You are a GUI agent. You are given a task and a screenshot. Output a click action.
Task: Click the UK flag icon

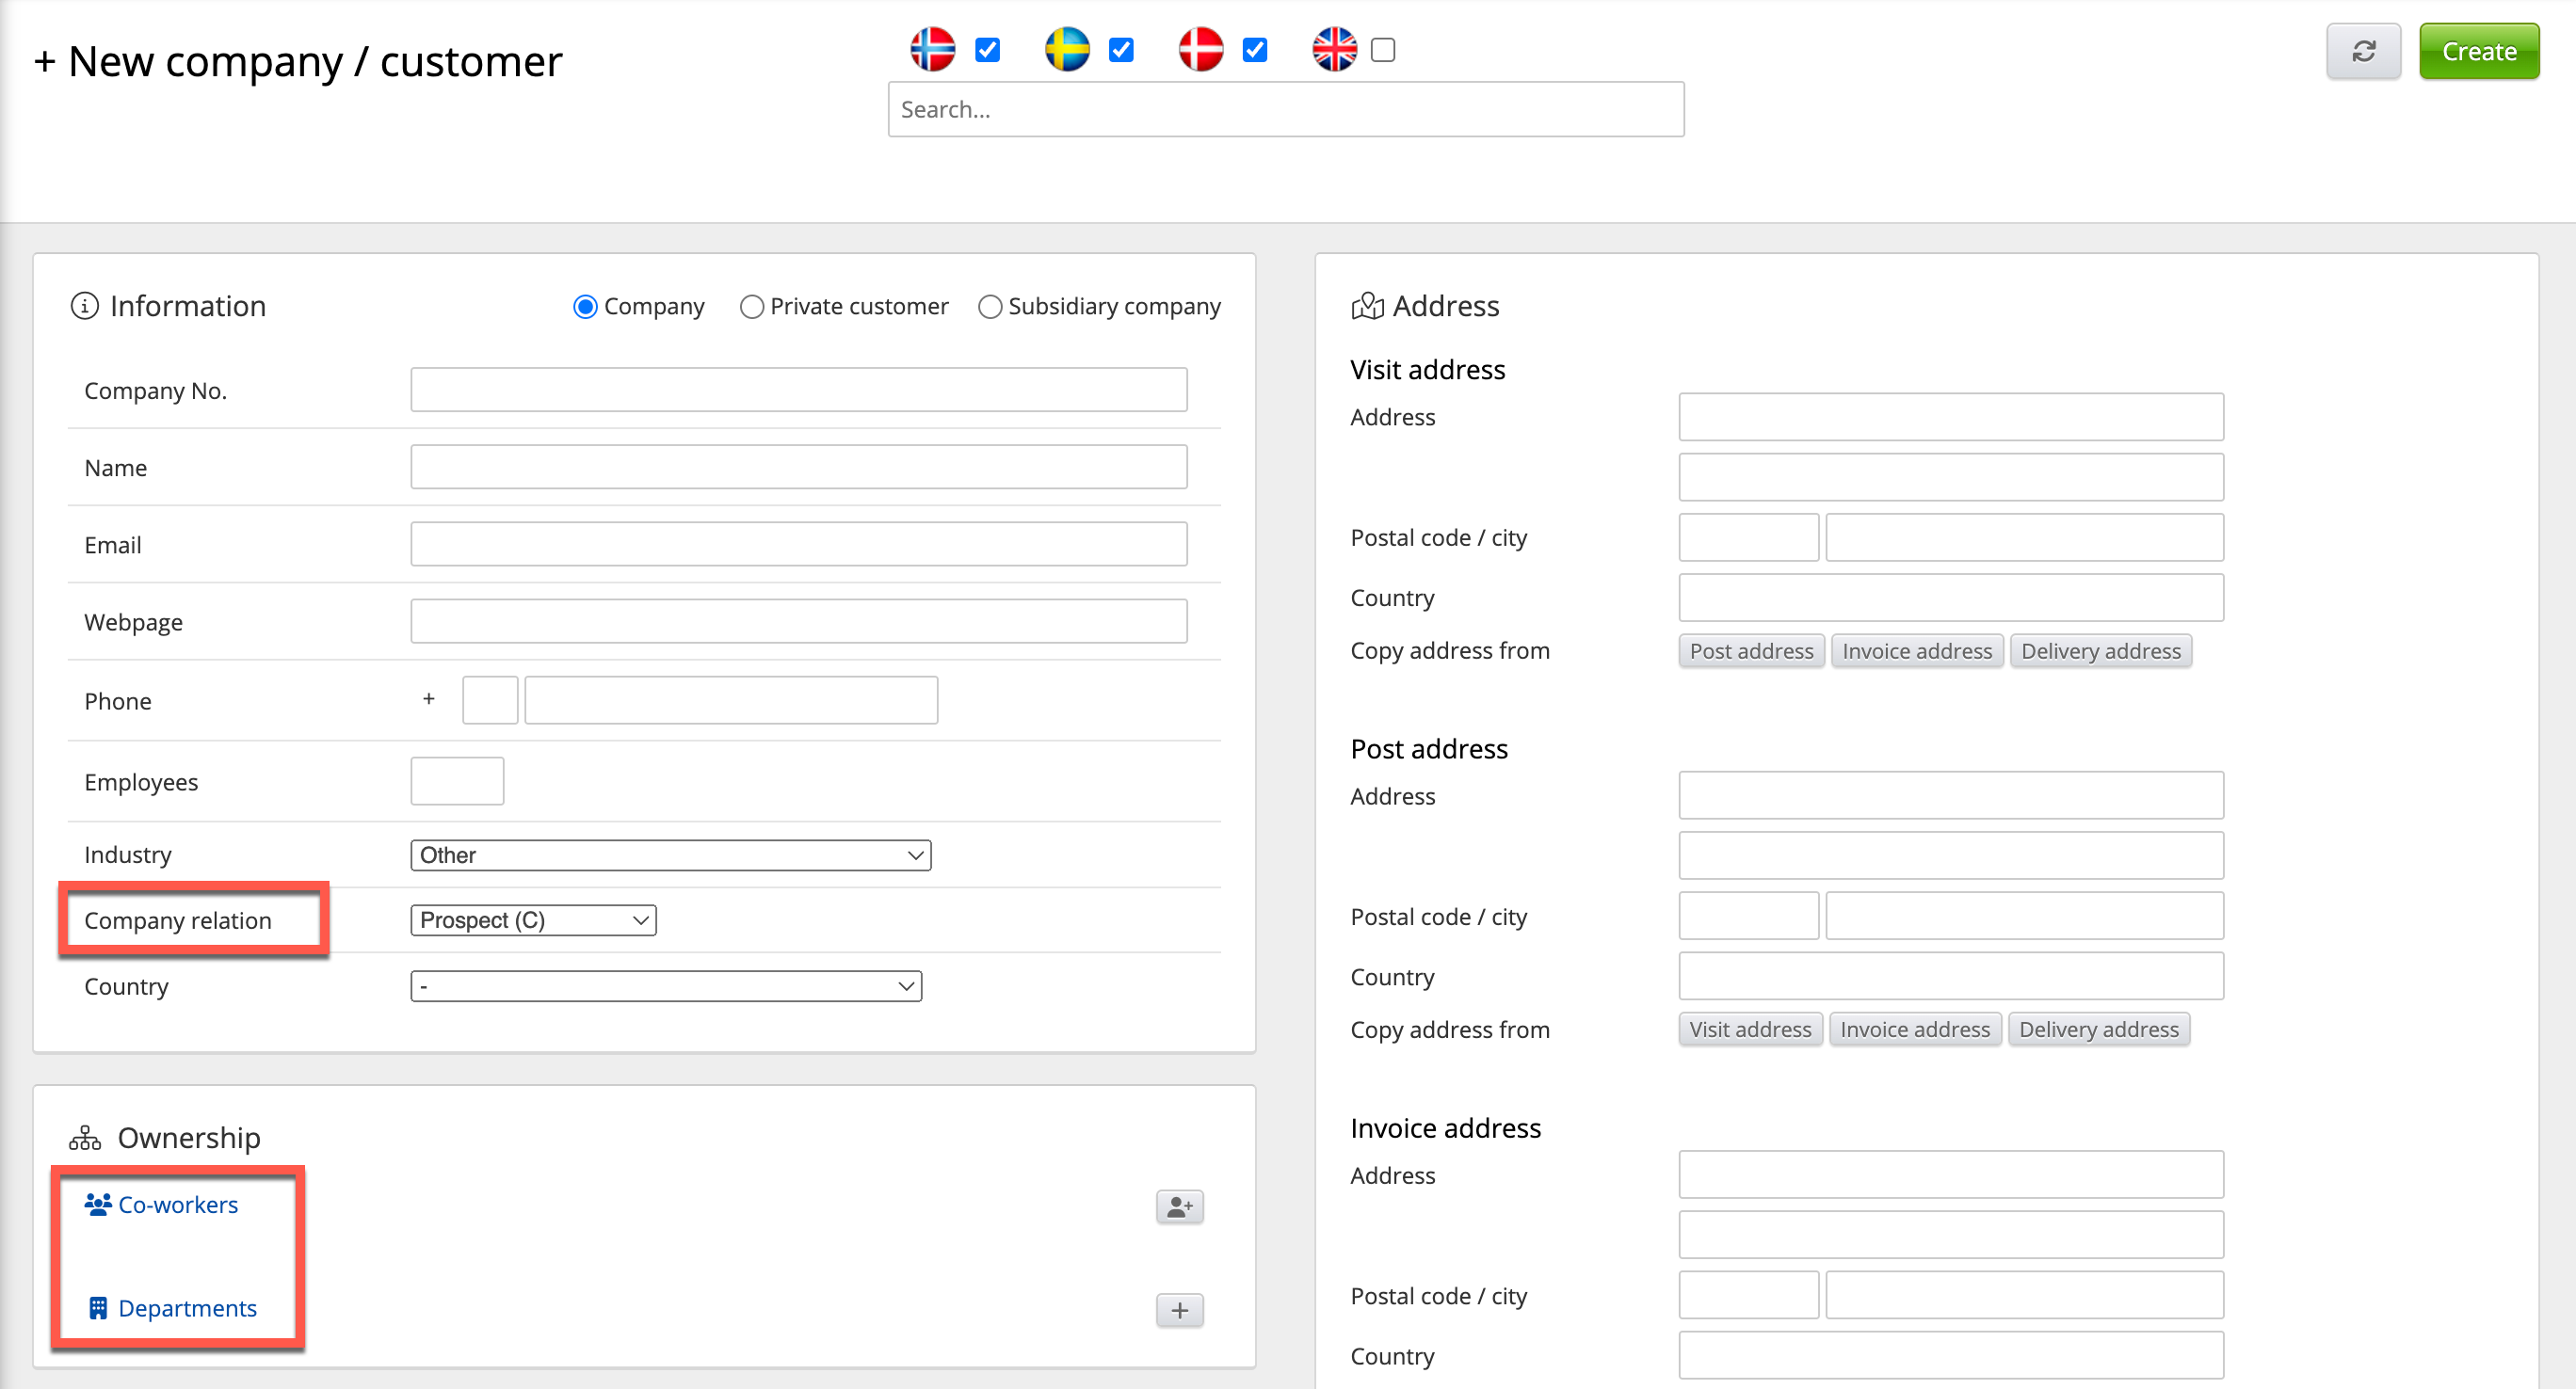(1334, 49)
